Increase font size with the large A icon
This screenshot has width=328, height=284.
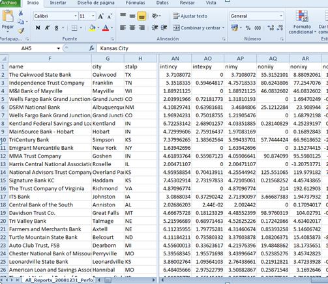tap(100, 16)
